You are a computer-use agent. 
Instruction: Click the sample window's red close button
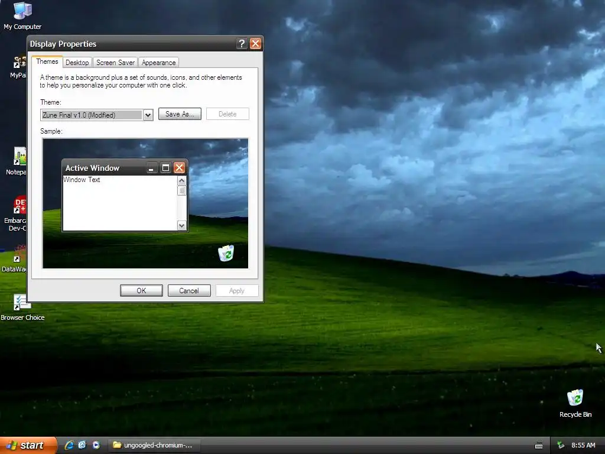(x=180, y=167)
